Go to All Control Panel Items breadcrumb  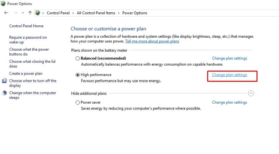point(96,13)
